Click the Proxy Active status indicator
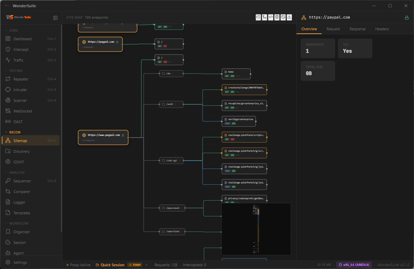 pos(79,265)
